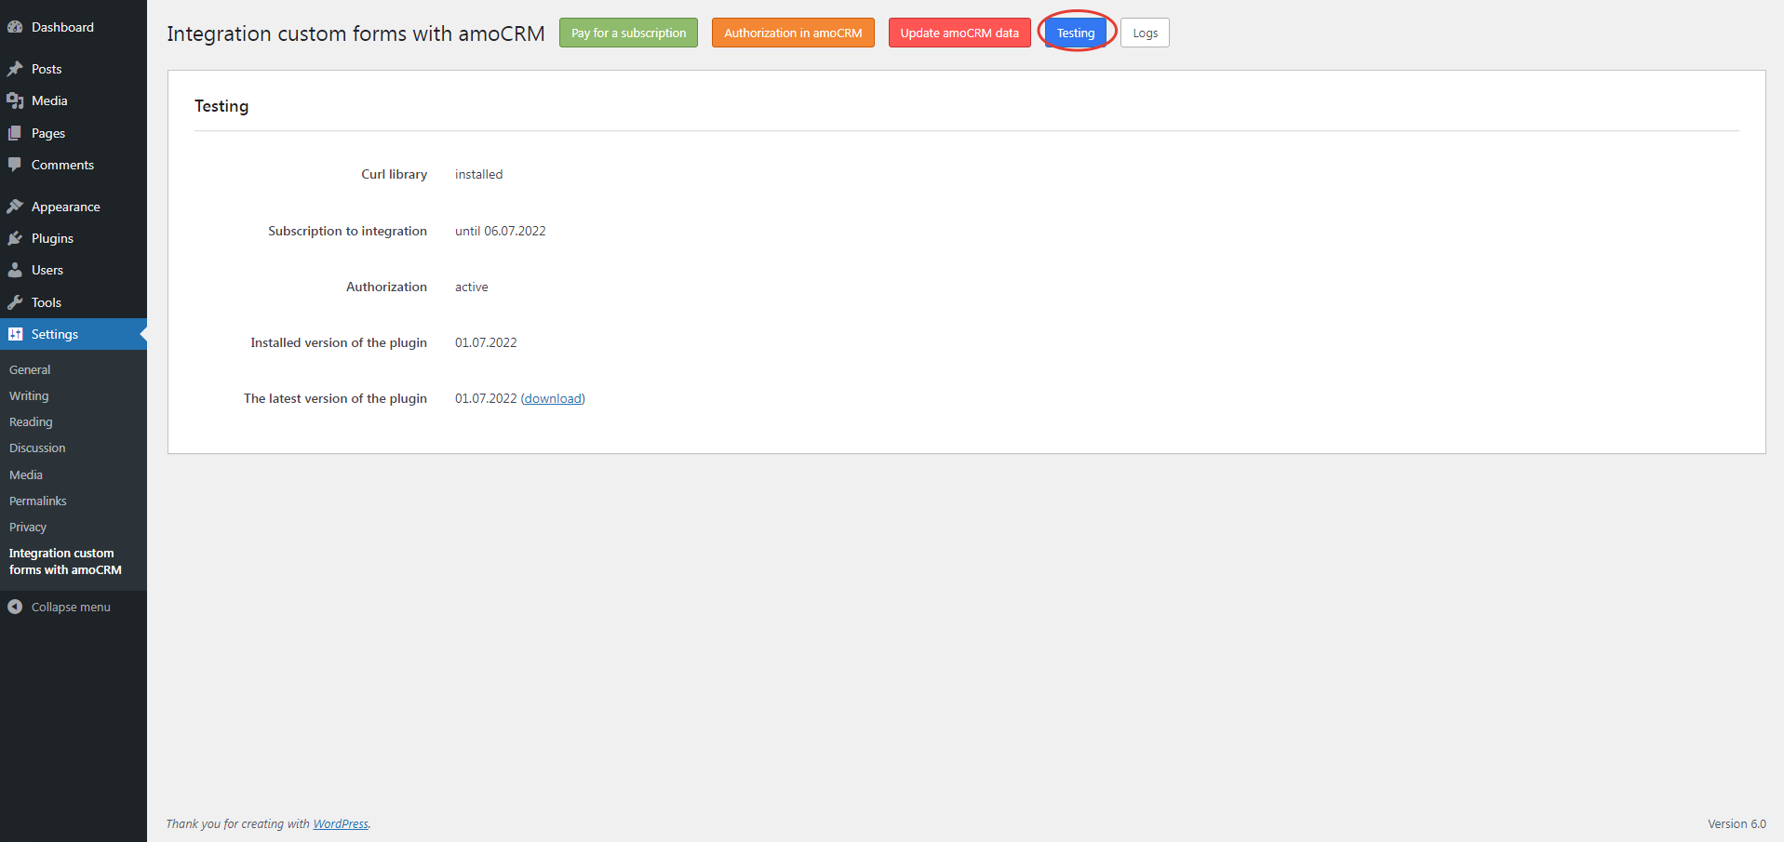The height and width of the screenshot is (842, 1784).
Task: Open Integration custom forms with amoCRM submenu
Action: point(65,561)
